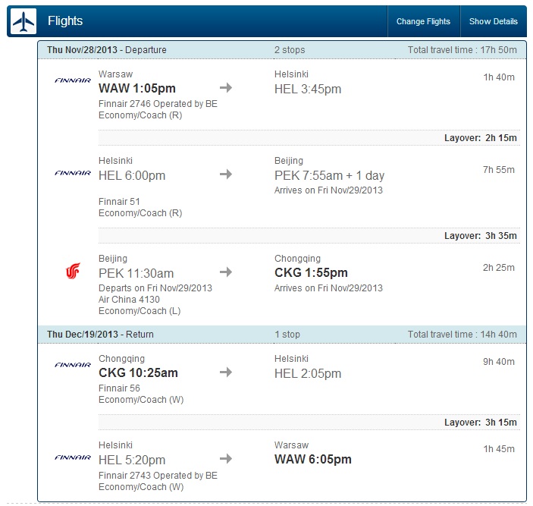Click the Flights section title
The image size is (533, 506).
click(x=65, y=20)
